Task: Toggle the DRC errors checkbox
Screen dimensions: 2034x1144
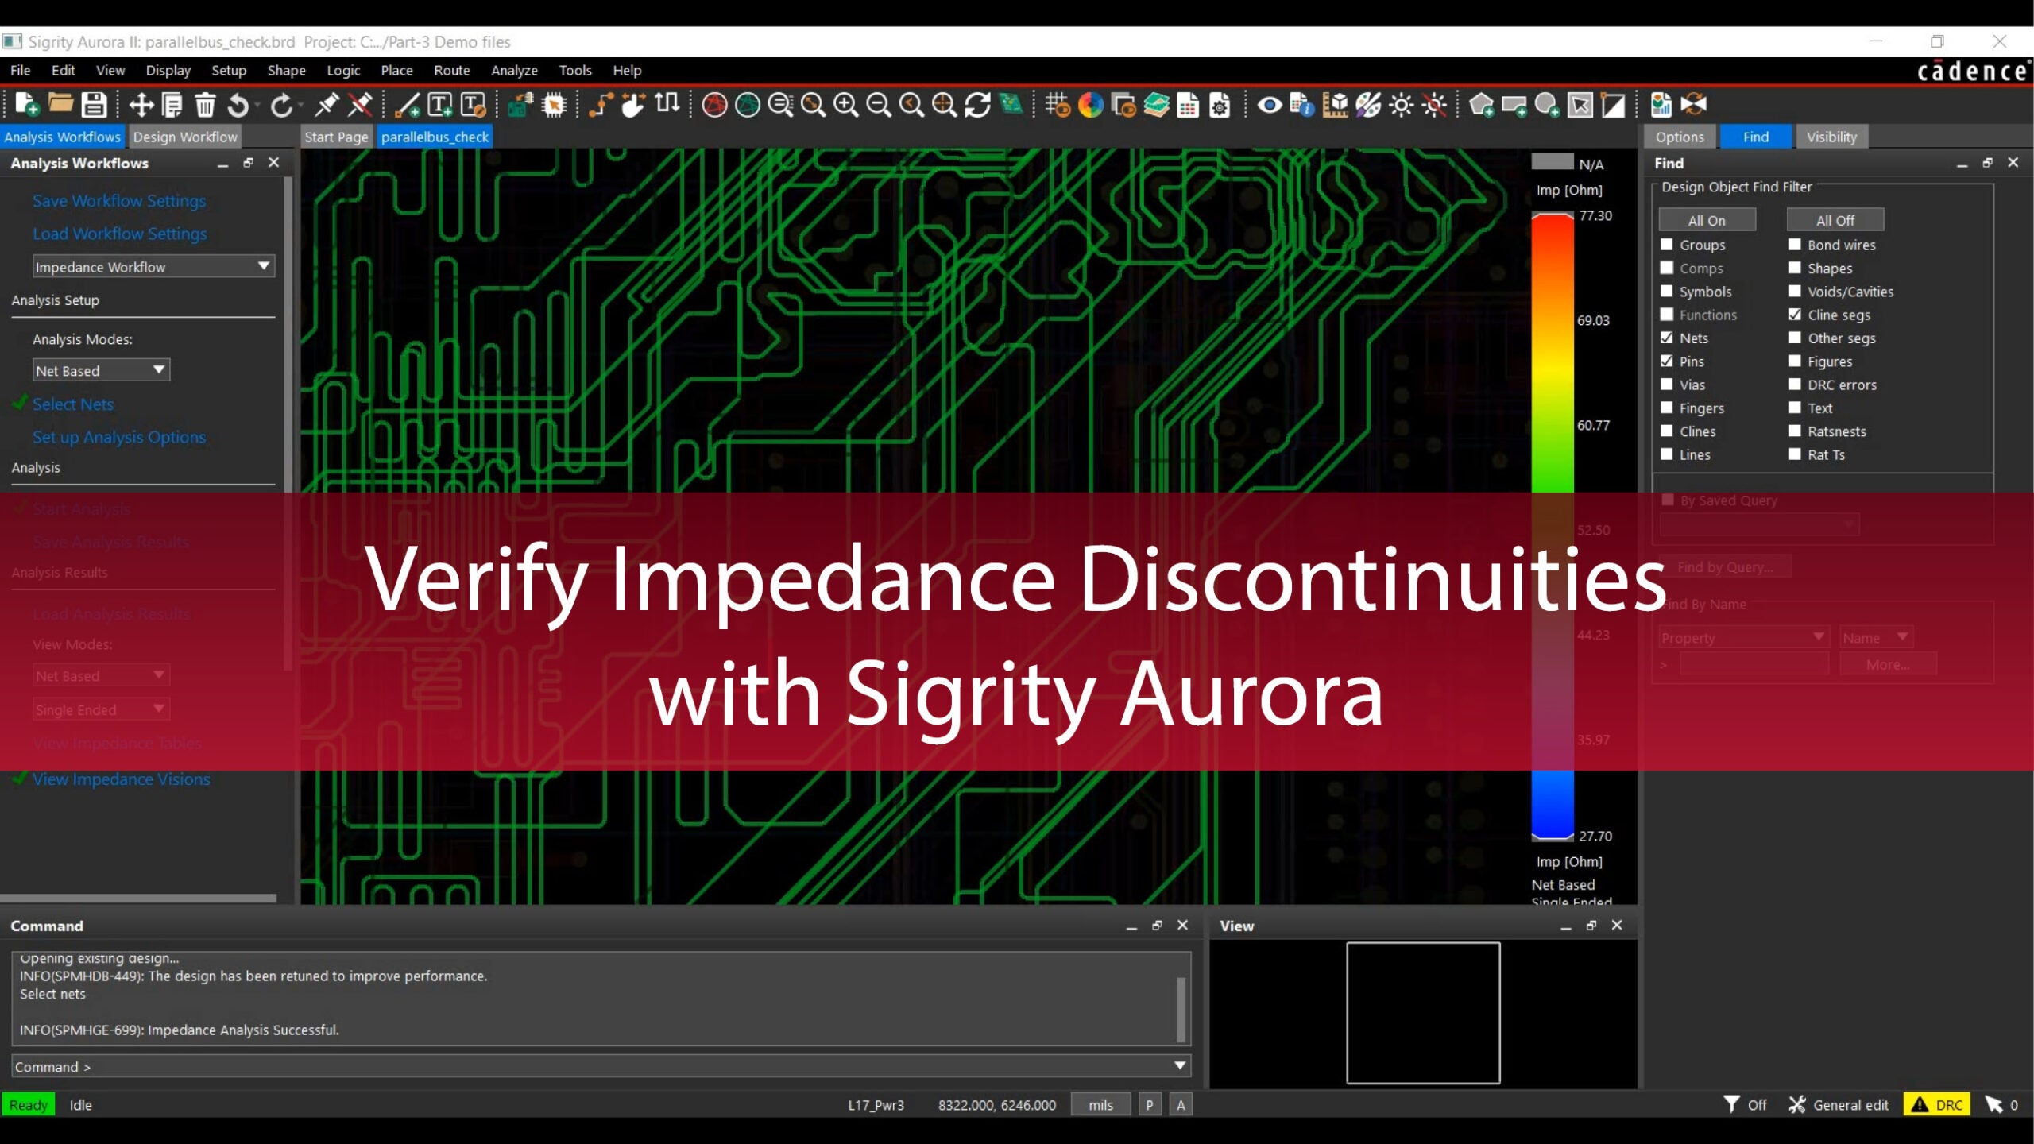Action: point(1795,385)
